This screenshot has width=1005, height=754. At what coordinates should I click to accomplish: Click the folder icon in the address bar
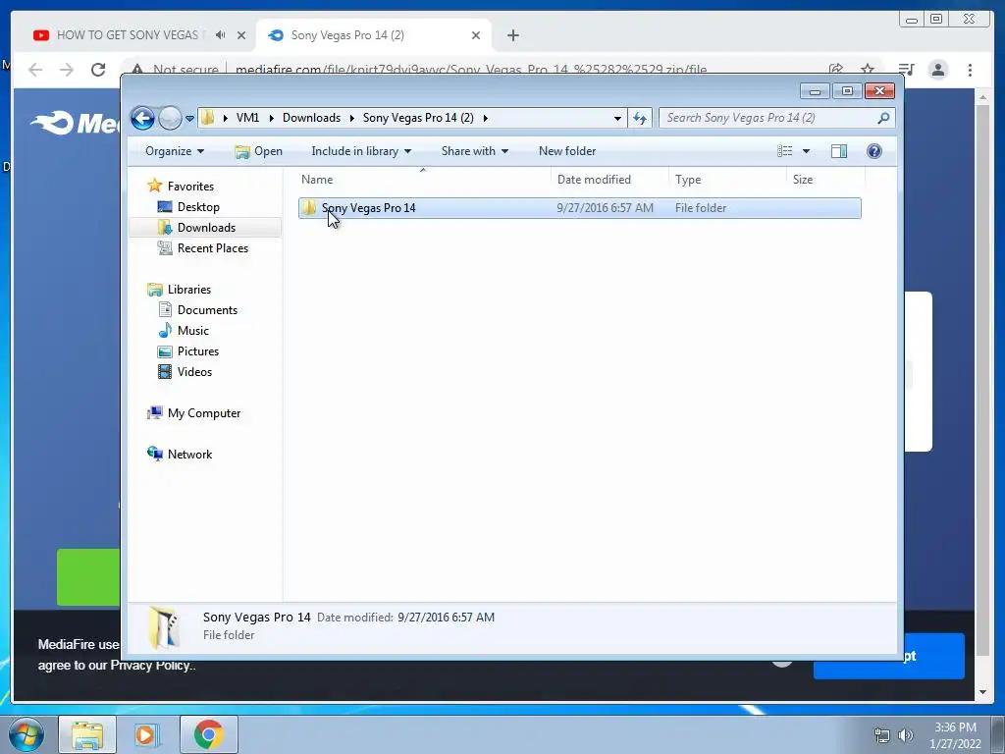208,118
